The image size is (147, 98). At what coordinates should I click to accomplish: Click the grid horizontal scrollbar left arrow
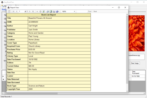tap(3, 93)
